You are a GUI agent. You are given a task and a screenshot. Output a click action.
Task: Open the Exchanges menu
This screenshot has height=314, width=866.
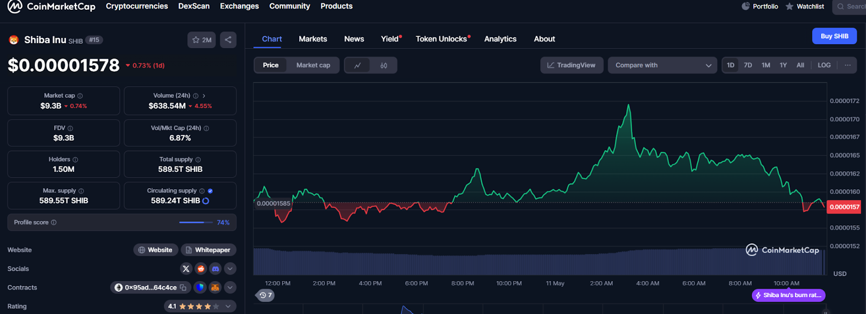point(239,6)
